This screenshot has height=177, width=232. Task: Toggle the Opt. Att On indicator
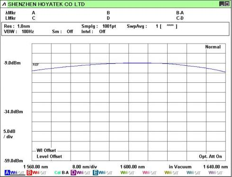[x=210, y=157]
